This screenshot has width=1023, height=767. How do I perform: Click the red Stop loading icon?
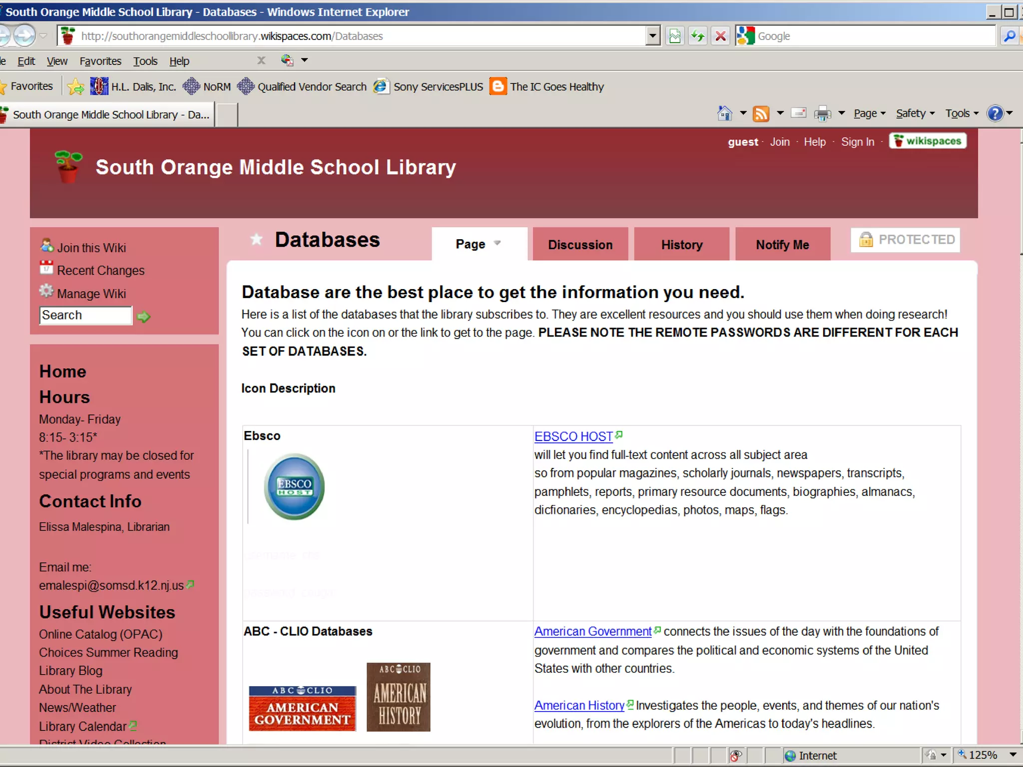720,36
